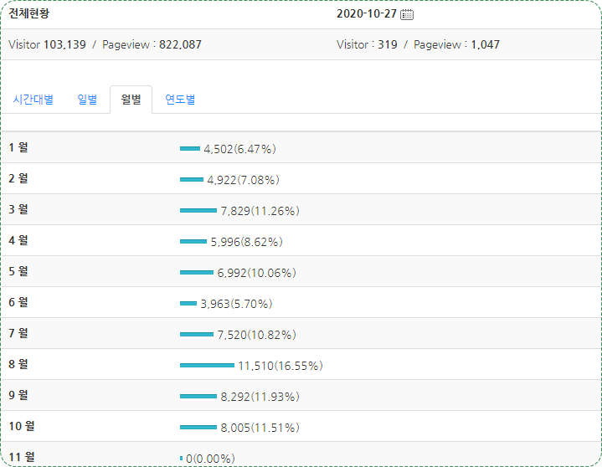Click the value 4,502(6.47%)
This screenshot has width=602, height=467.
coord(240,149)
